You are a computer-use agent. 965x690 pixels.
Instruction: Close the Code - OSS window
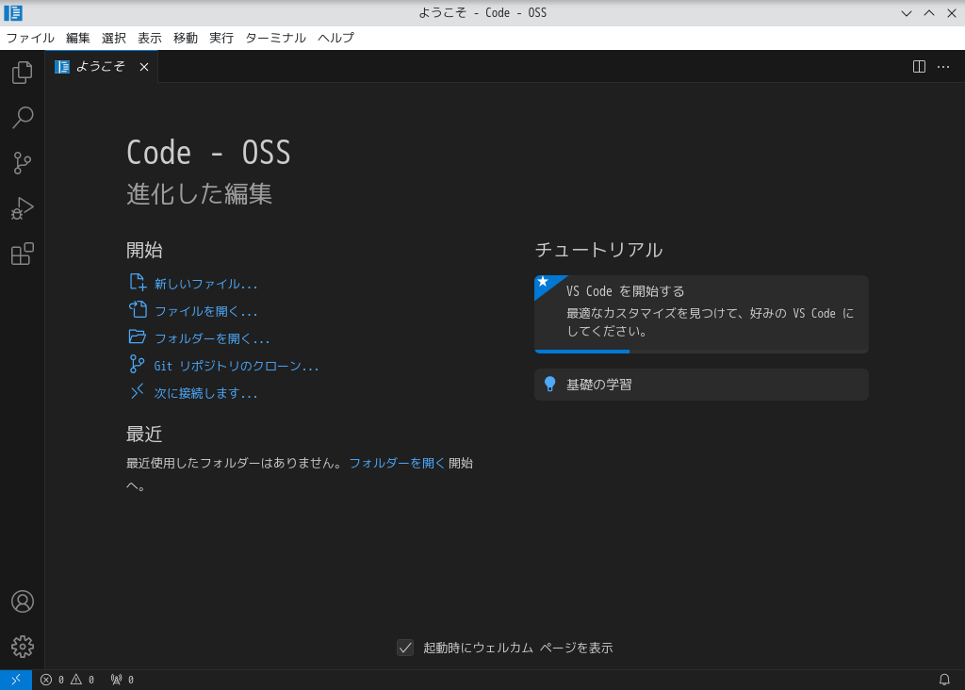952,13
